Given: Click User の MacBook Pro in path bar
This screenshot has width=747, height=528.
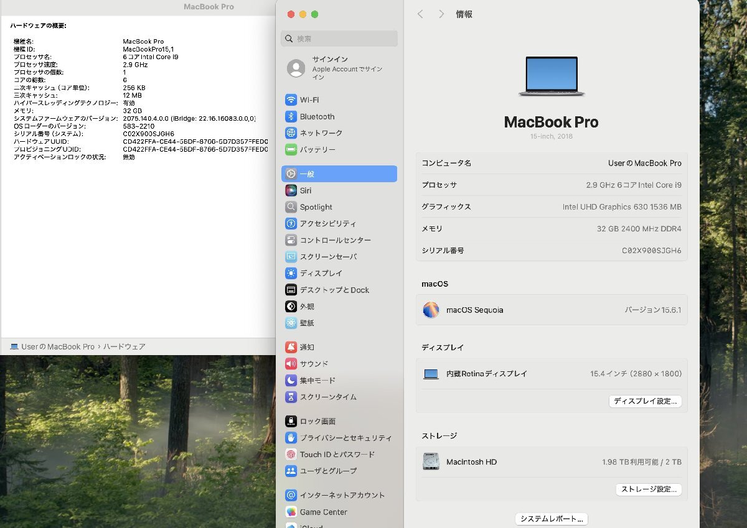Looking at the screenshot, I should pyautogui.click(x=57, y=346).
